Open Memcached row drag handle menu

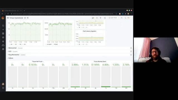click(131, 48)
